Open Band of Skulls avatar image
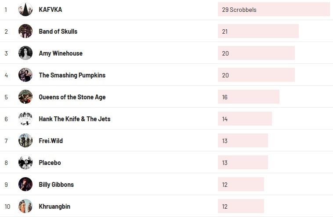 click(x=25, y=31)
